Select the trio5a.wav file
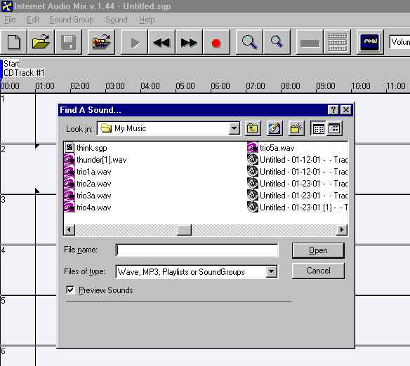The height and width of the screenshot is (366, 410). pos(271,148)
